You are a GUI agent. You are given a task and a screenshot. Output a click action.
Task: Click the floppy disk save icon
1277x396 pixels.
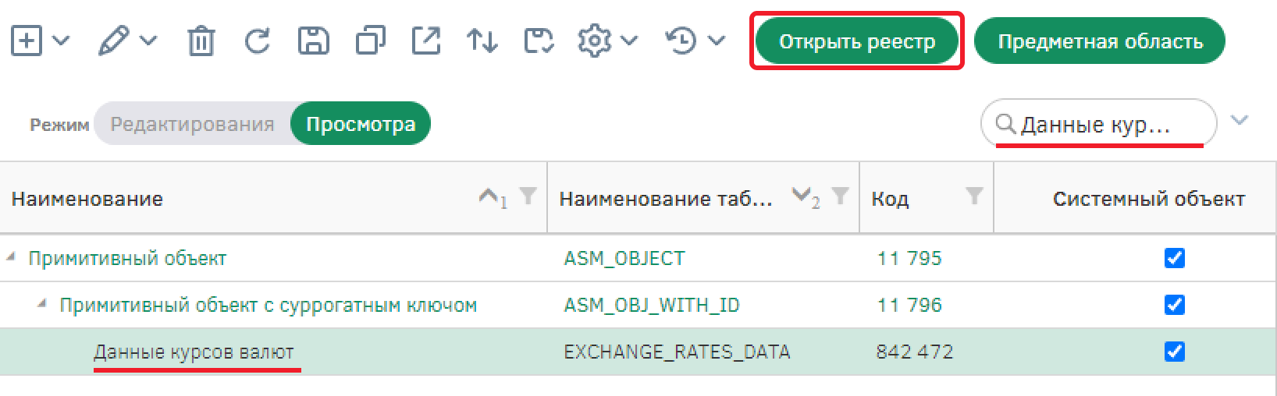[314, 41]
